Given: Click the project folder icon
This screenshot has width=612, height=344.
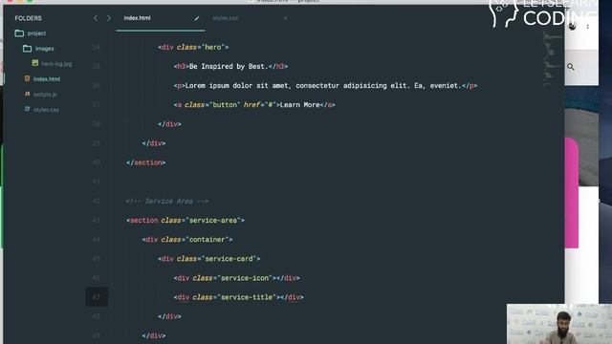Looking at the screenshot, I should (x=19, y=33).
